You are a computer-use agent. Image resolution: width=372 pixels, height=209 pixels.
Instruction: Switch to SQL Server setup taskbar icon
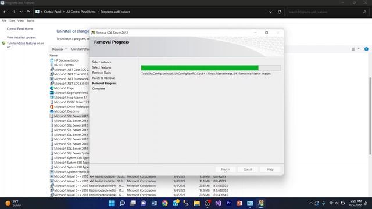click(261, 203)
